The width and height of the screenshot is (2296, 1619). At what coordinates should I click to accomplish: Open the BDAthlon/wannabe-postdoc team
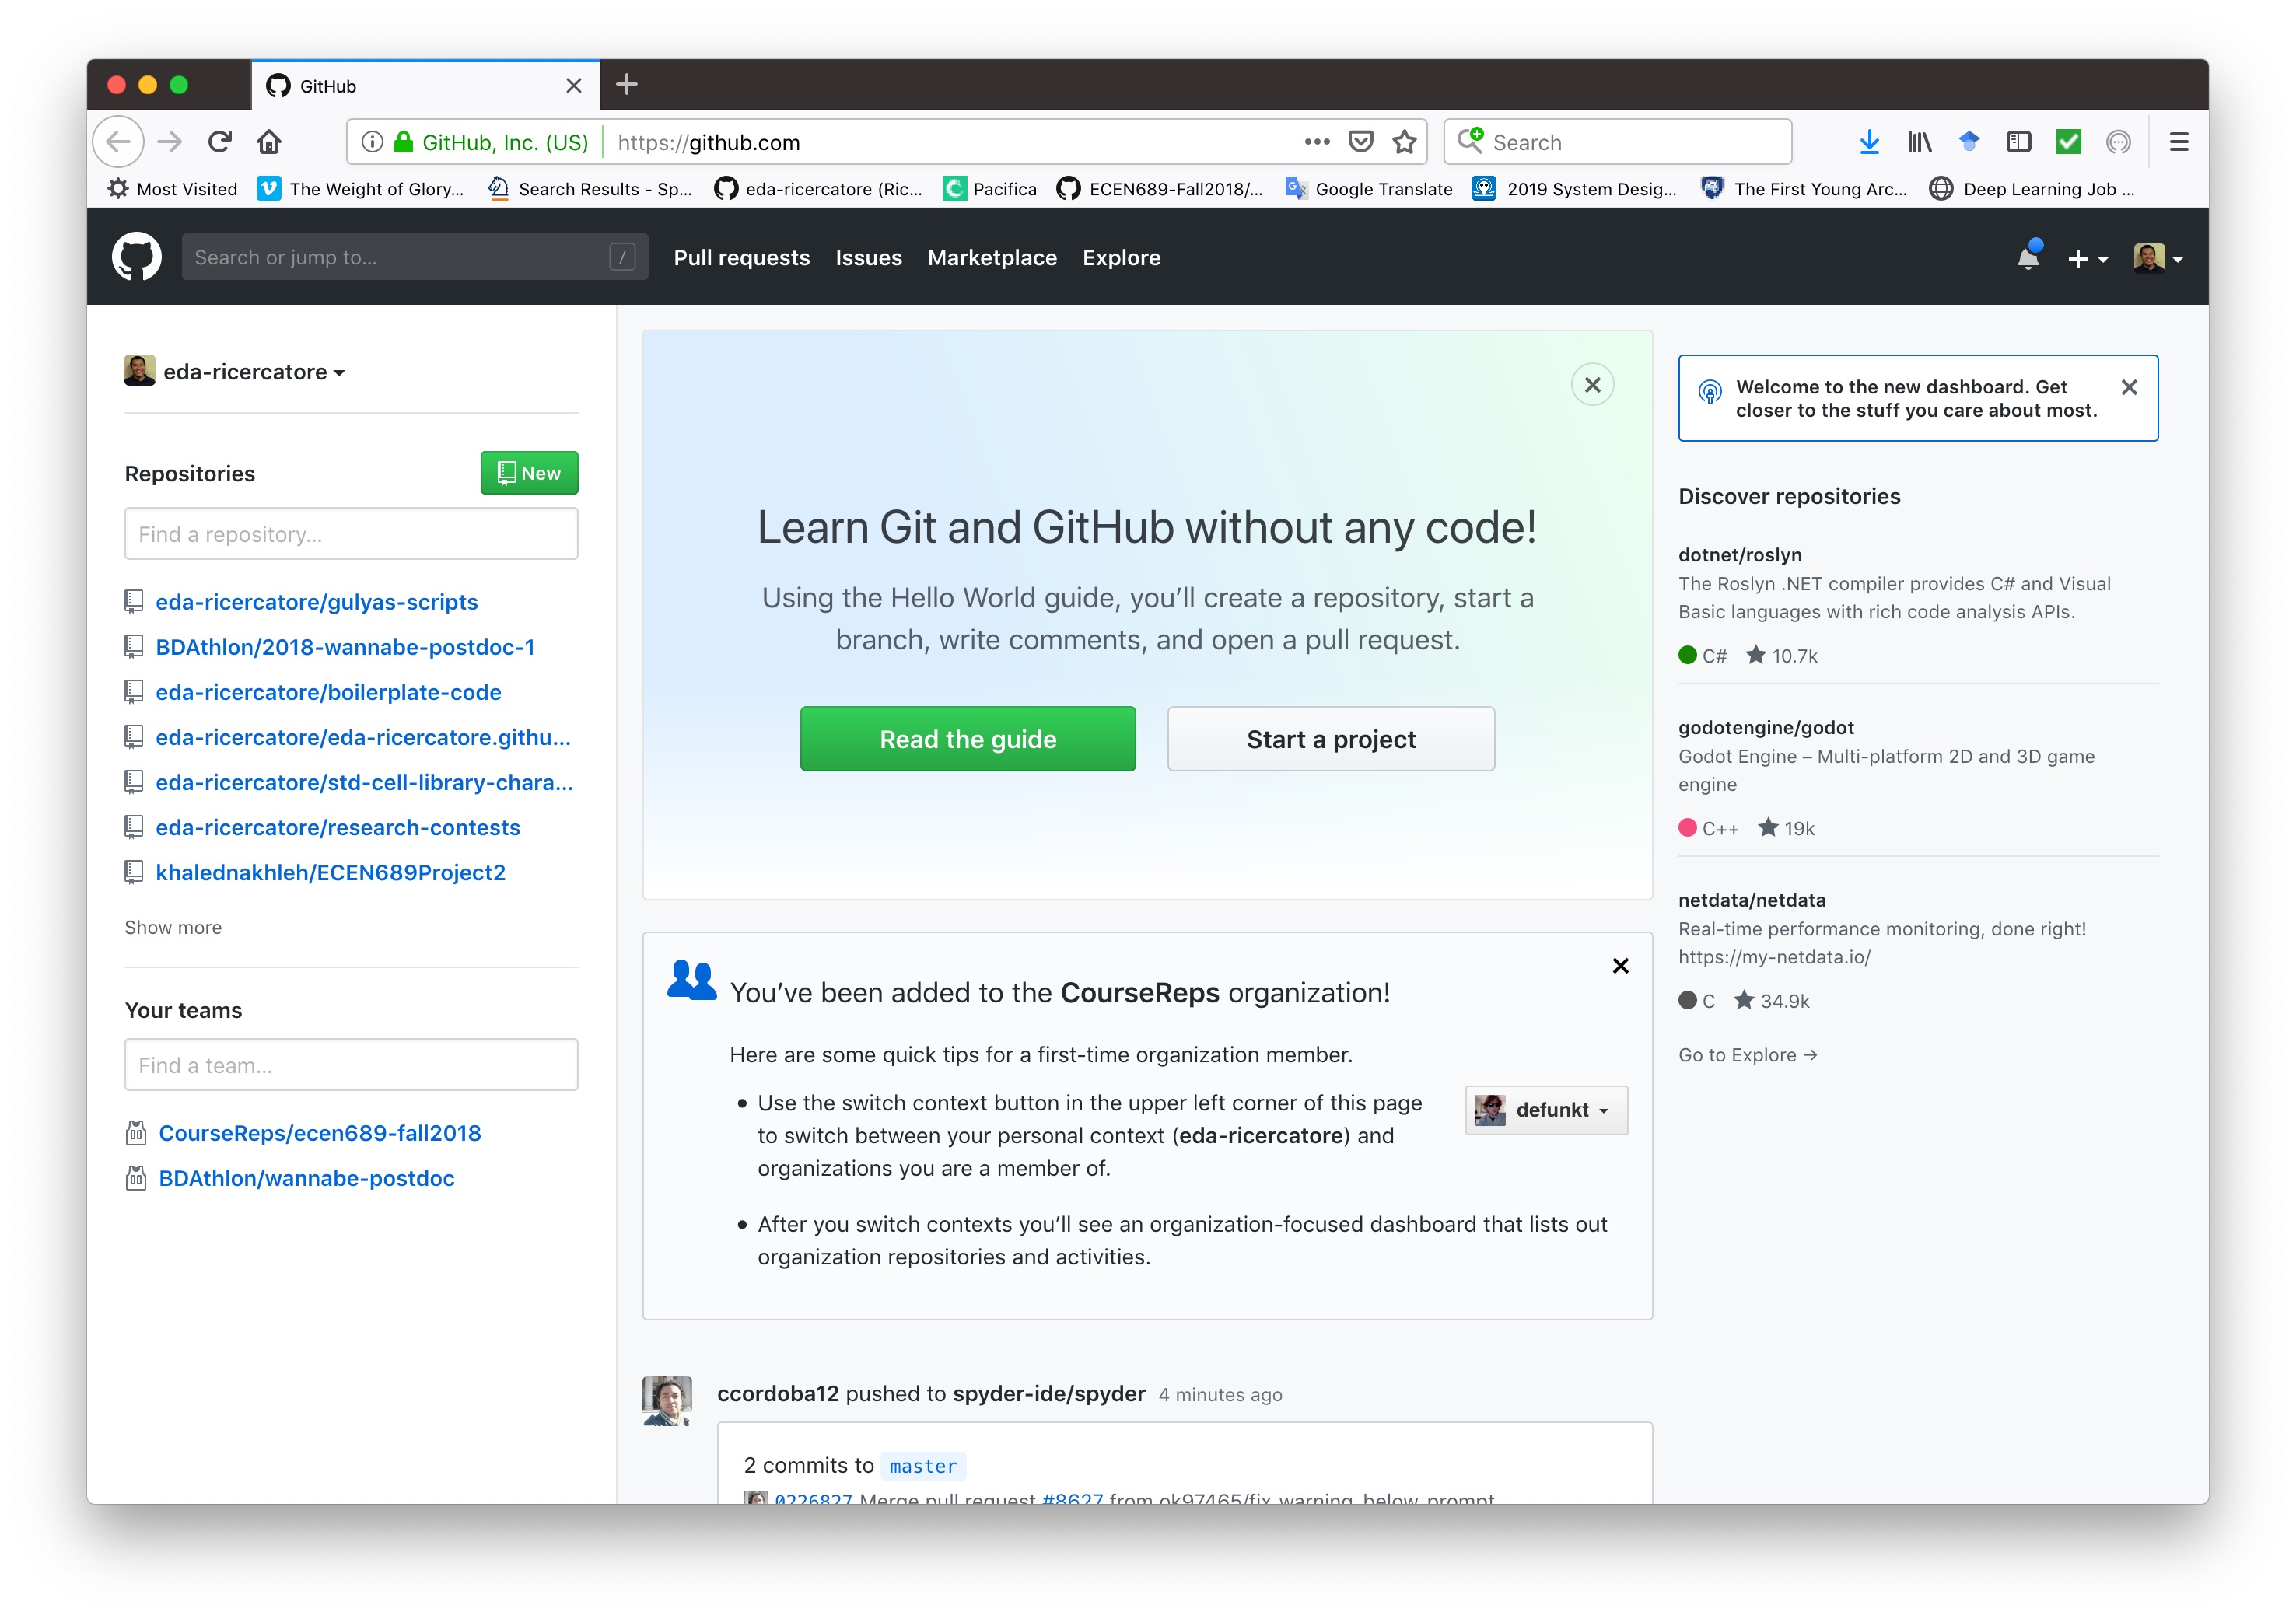click(306, 1178)
